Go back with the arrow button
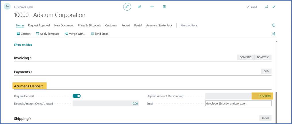The height and width of the screenshot is (124, 292). tap(7, 7)
